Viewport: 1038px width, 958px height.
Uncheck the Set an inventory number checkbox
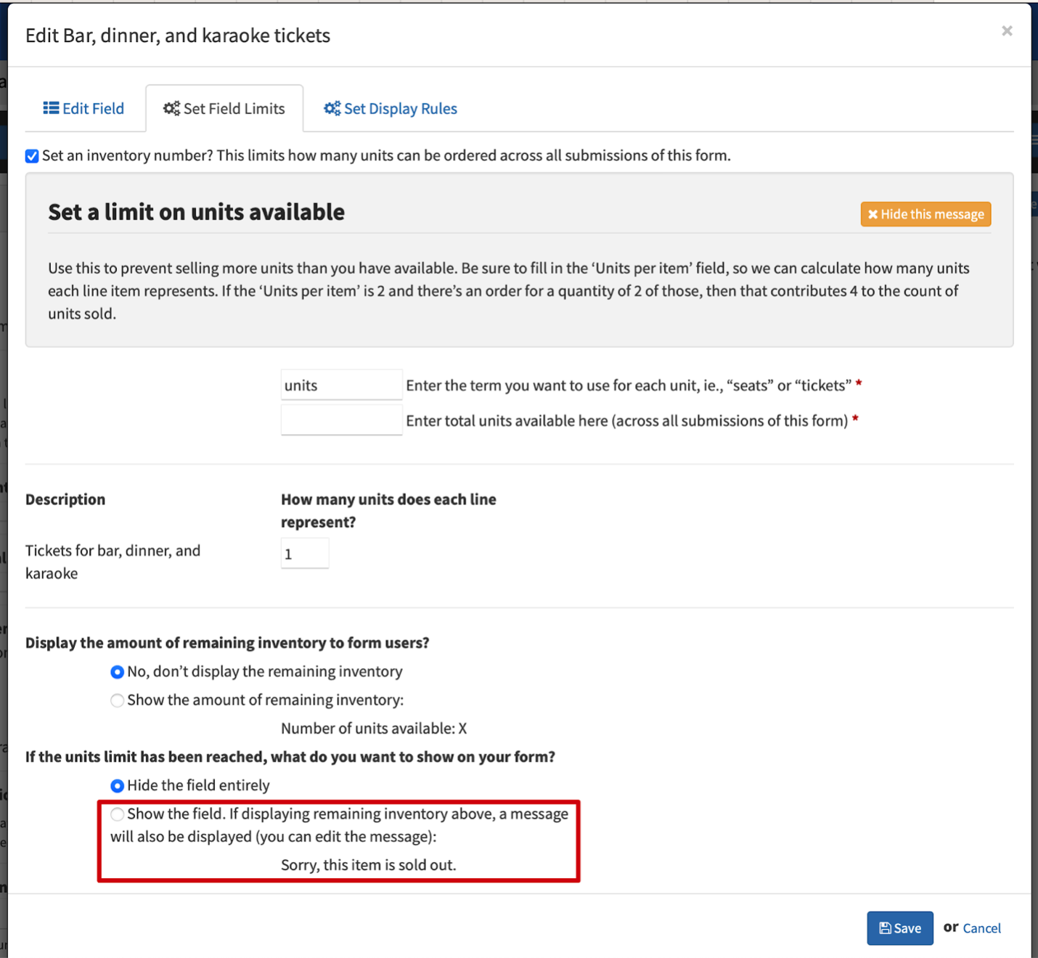point(32,156)
